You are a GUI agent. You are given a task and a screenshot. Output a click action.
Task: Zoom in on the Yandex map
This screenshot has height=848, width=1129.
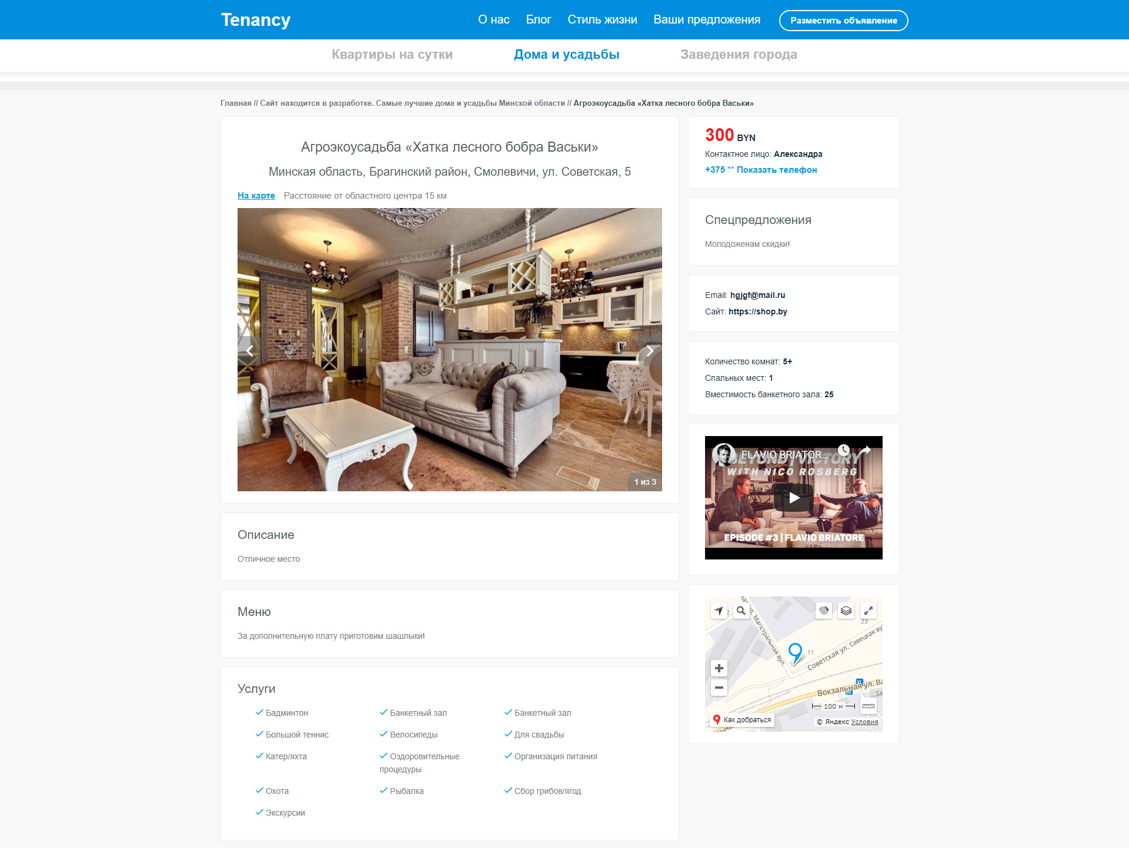click(719, 668)
